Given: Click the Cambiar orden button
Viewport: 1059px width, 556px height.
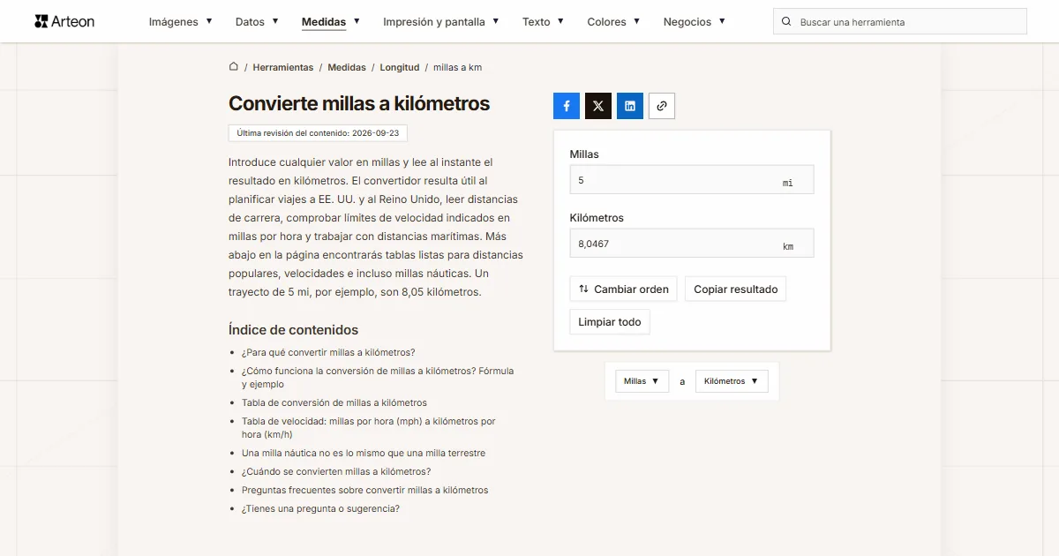Looking at the screenshot, I should pyautogui.click(x=624, y=289).
